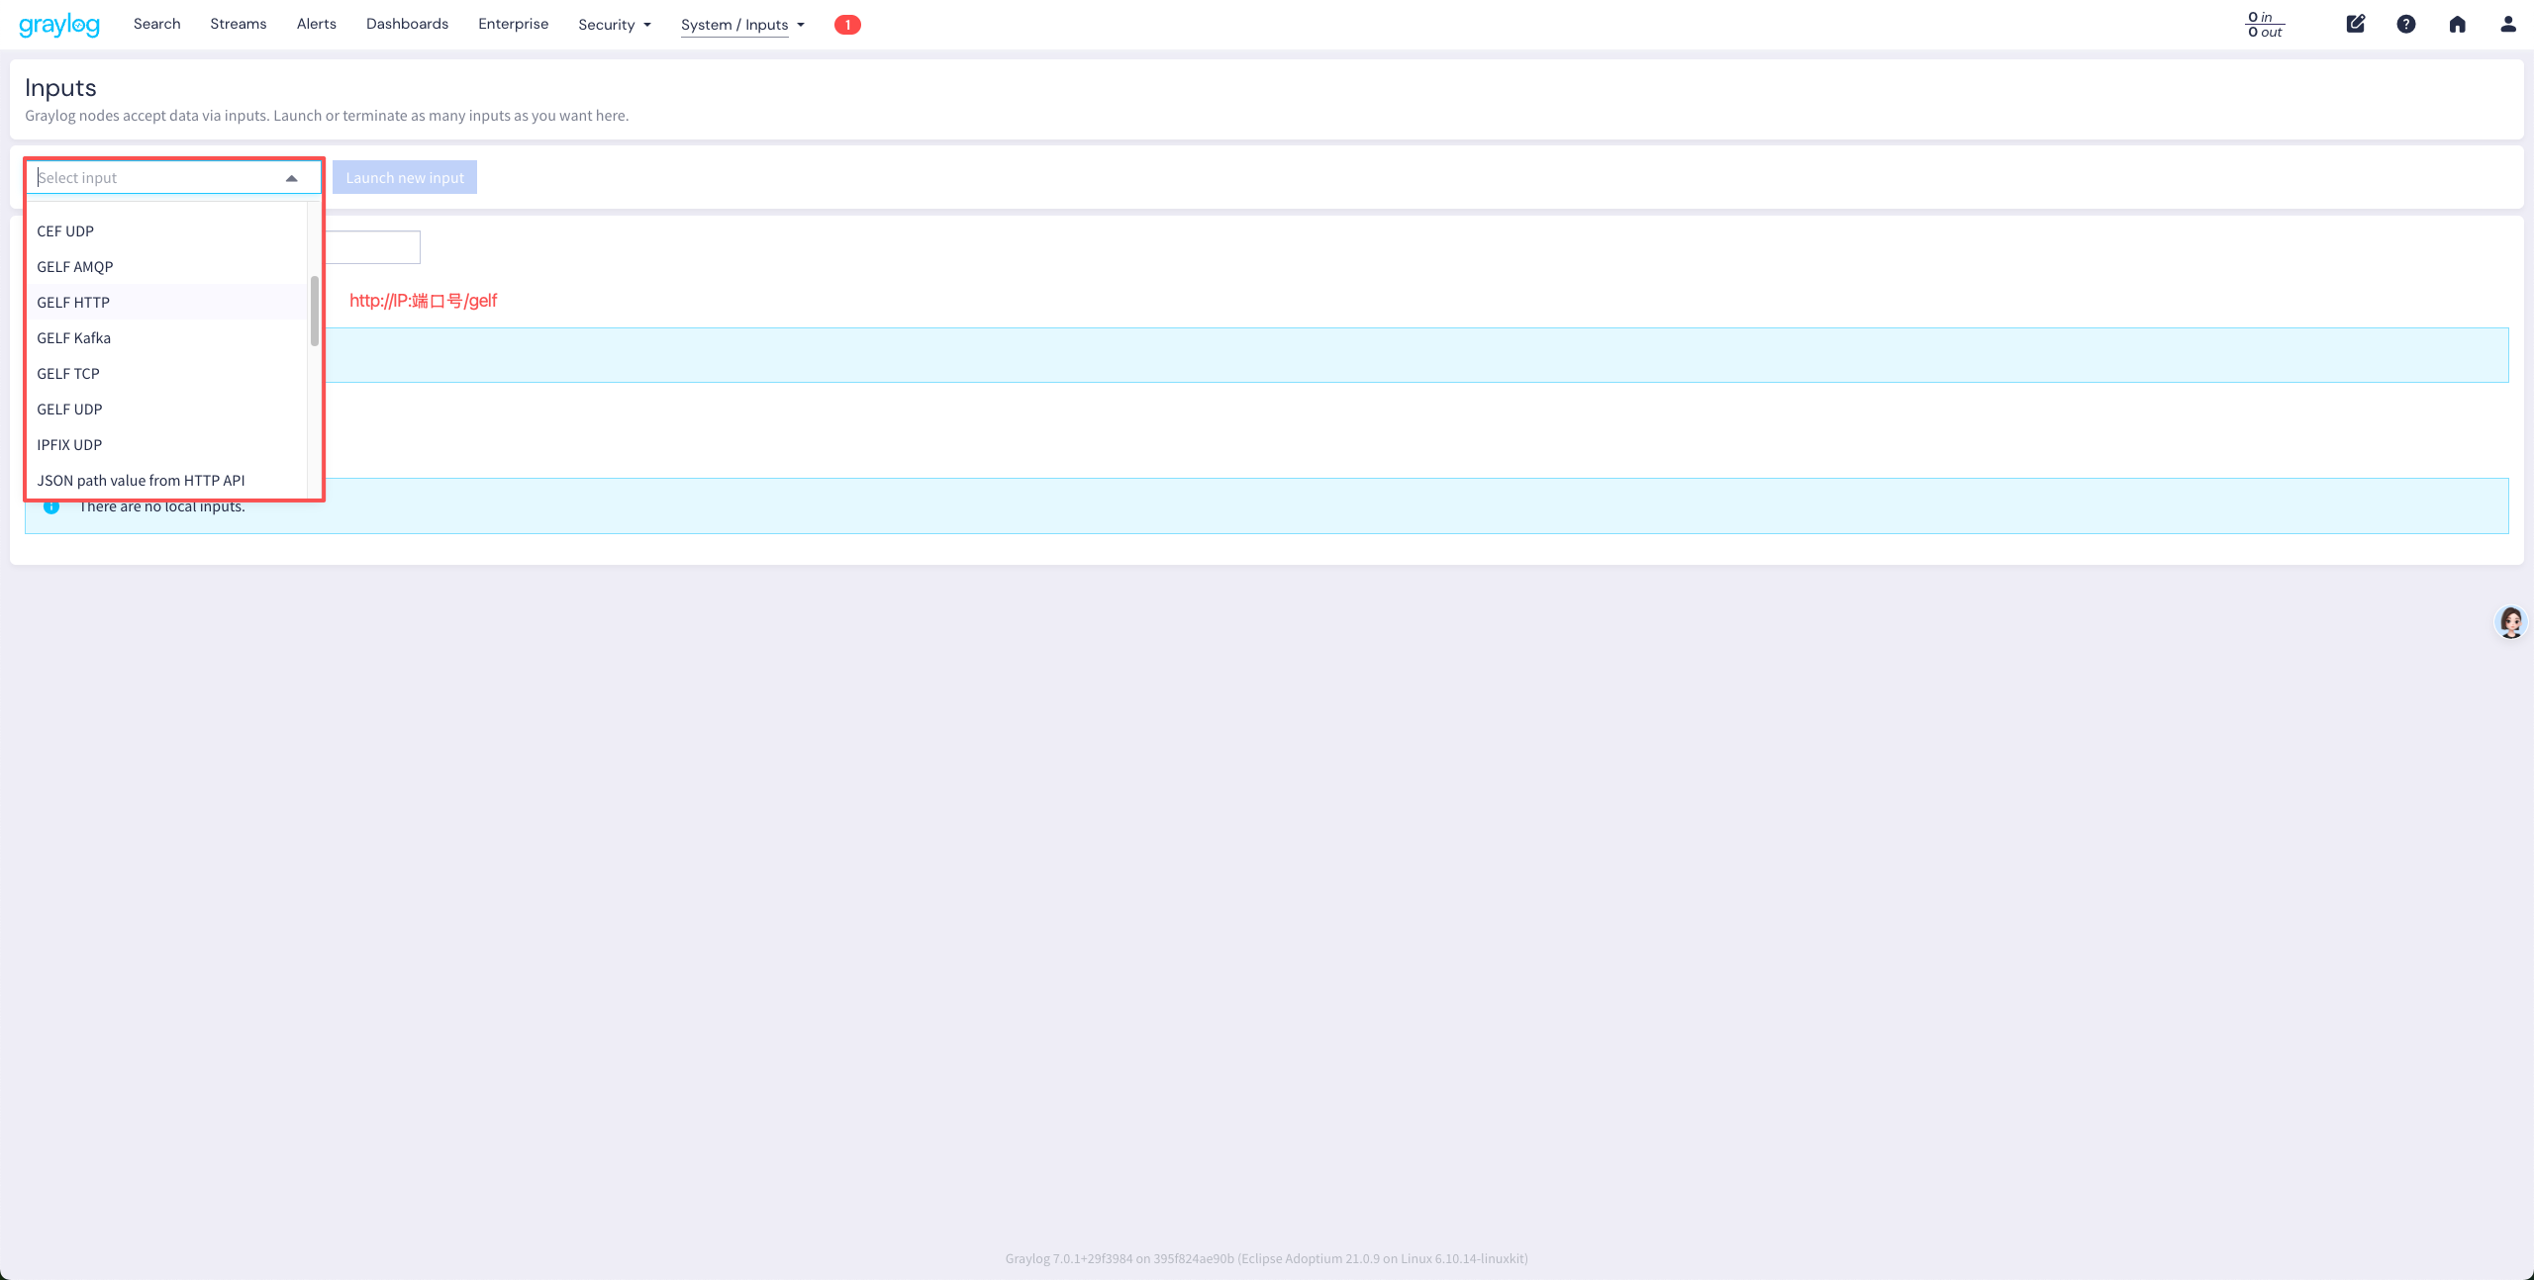The height and width of the screenshot is (1280, 2534).
Task: Open the Dashboards menu item
Action: pyautogui.click(x=407, y=24)
